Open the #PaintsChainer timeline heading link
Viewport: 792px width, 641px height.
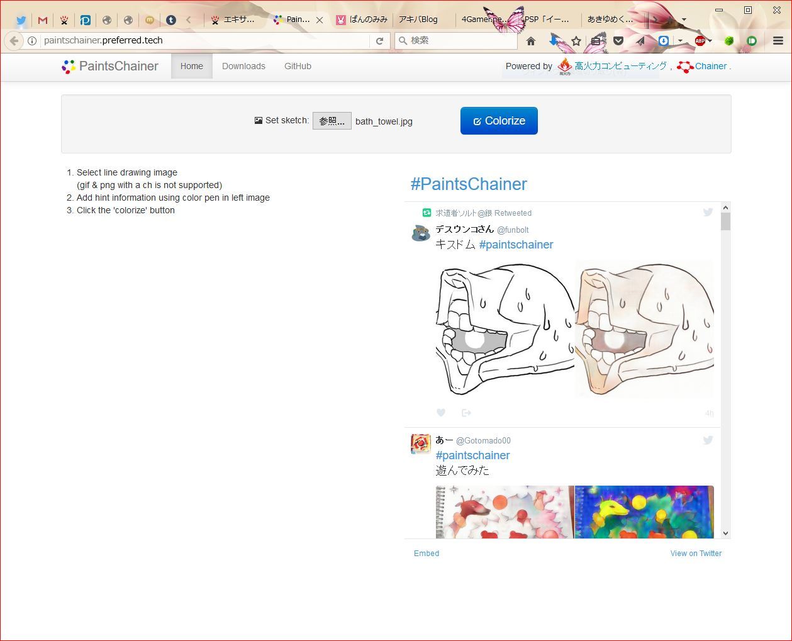click(469, 184)
